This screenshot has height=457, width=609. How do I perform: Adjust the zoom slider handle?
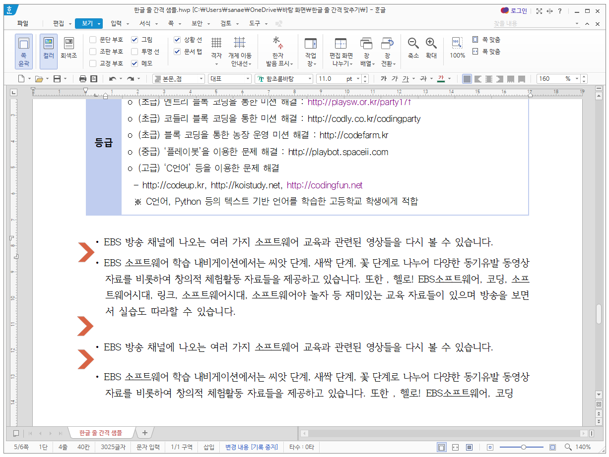[x=523, y=447]
